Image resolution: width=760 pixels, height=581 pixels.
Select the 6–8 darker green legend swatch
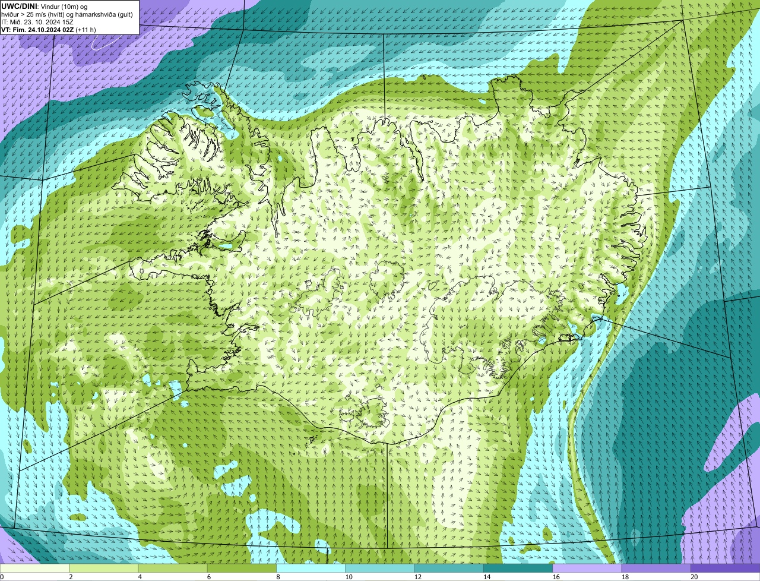click(242, 569)
